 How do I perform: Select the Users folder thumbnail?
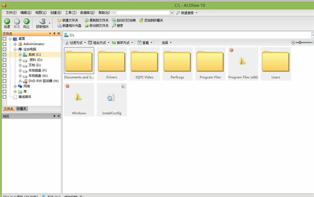point(276,64)
